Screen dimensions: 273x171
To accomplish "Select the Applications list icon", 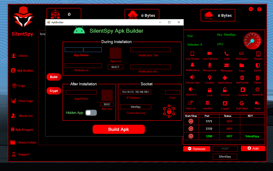I will coord(225,79).
